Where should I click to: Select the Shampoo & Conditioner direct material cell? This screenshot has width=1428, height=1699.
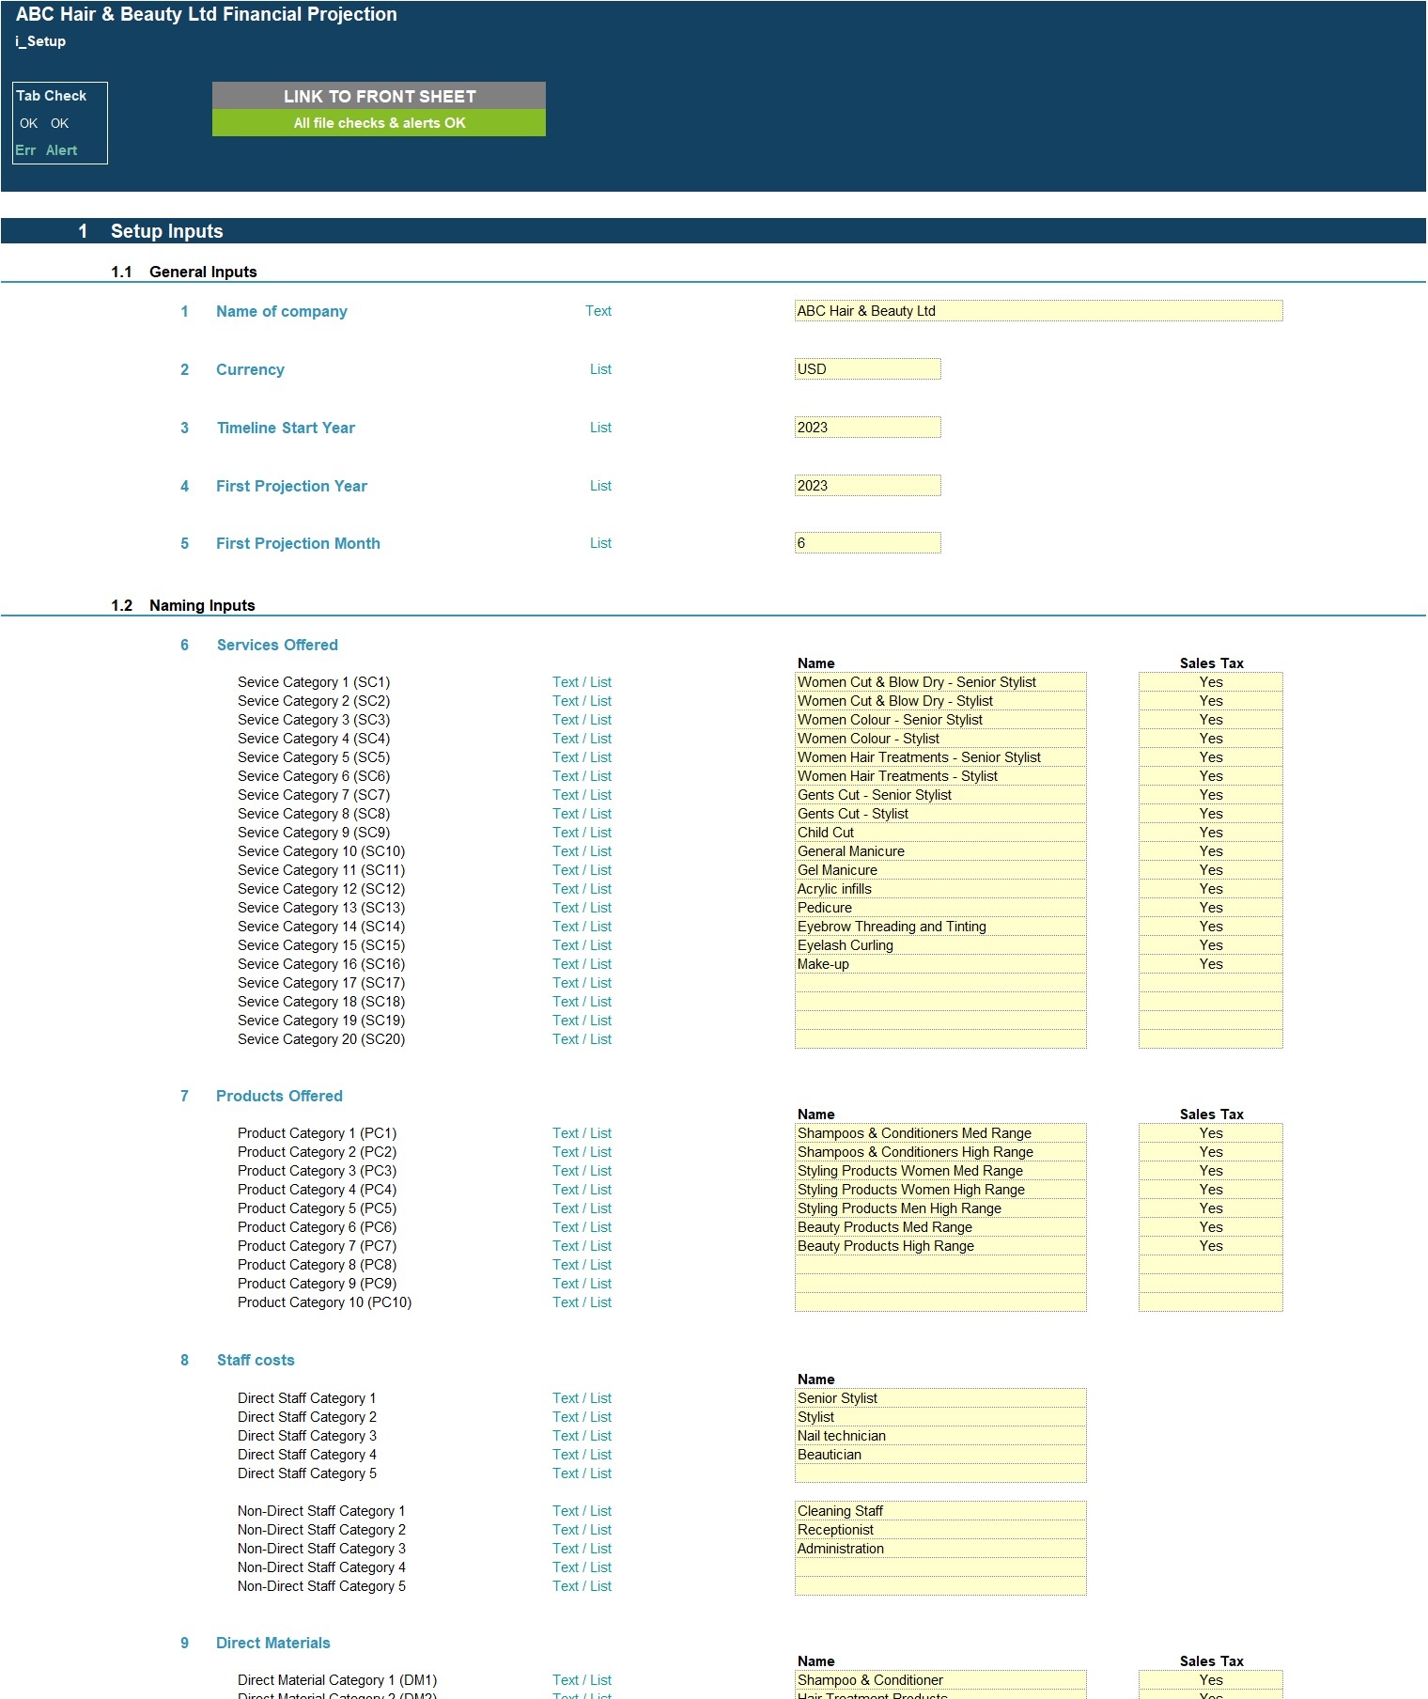[x=939, y=1680]
